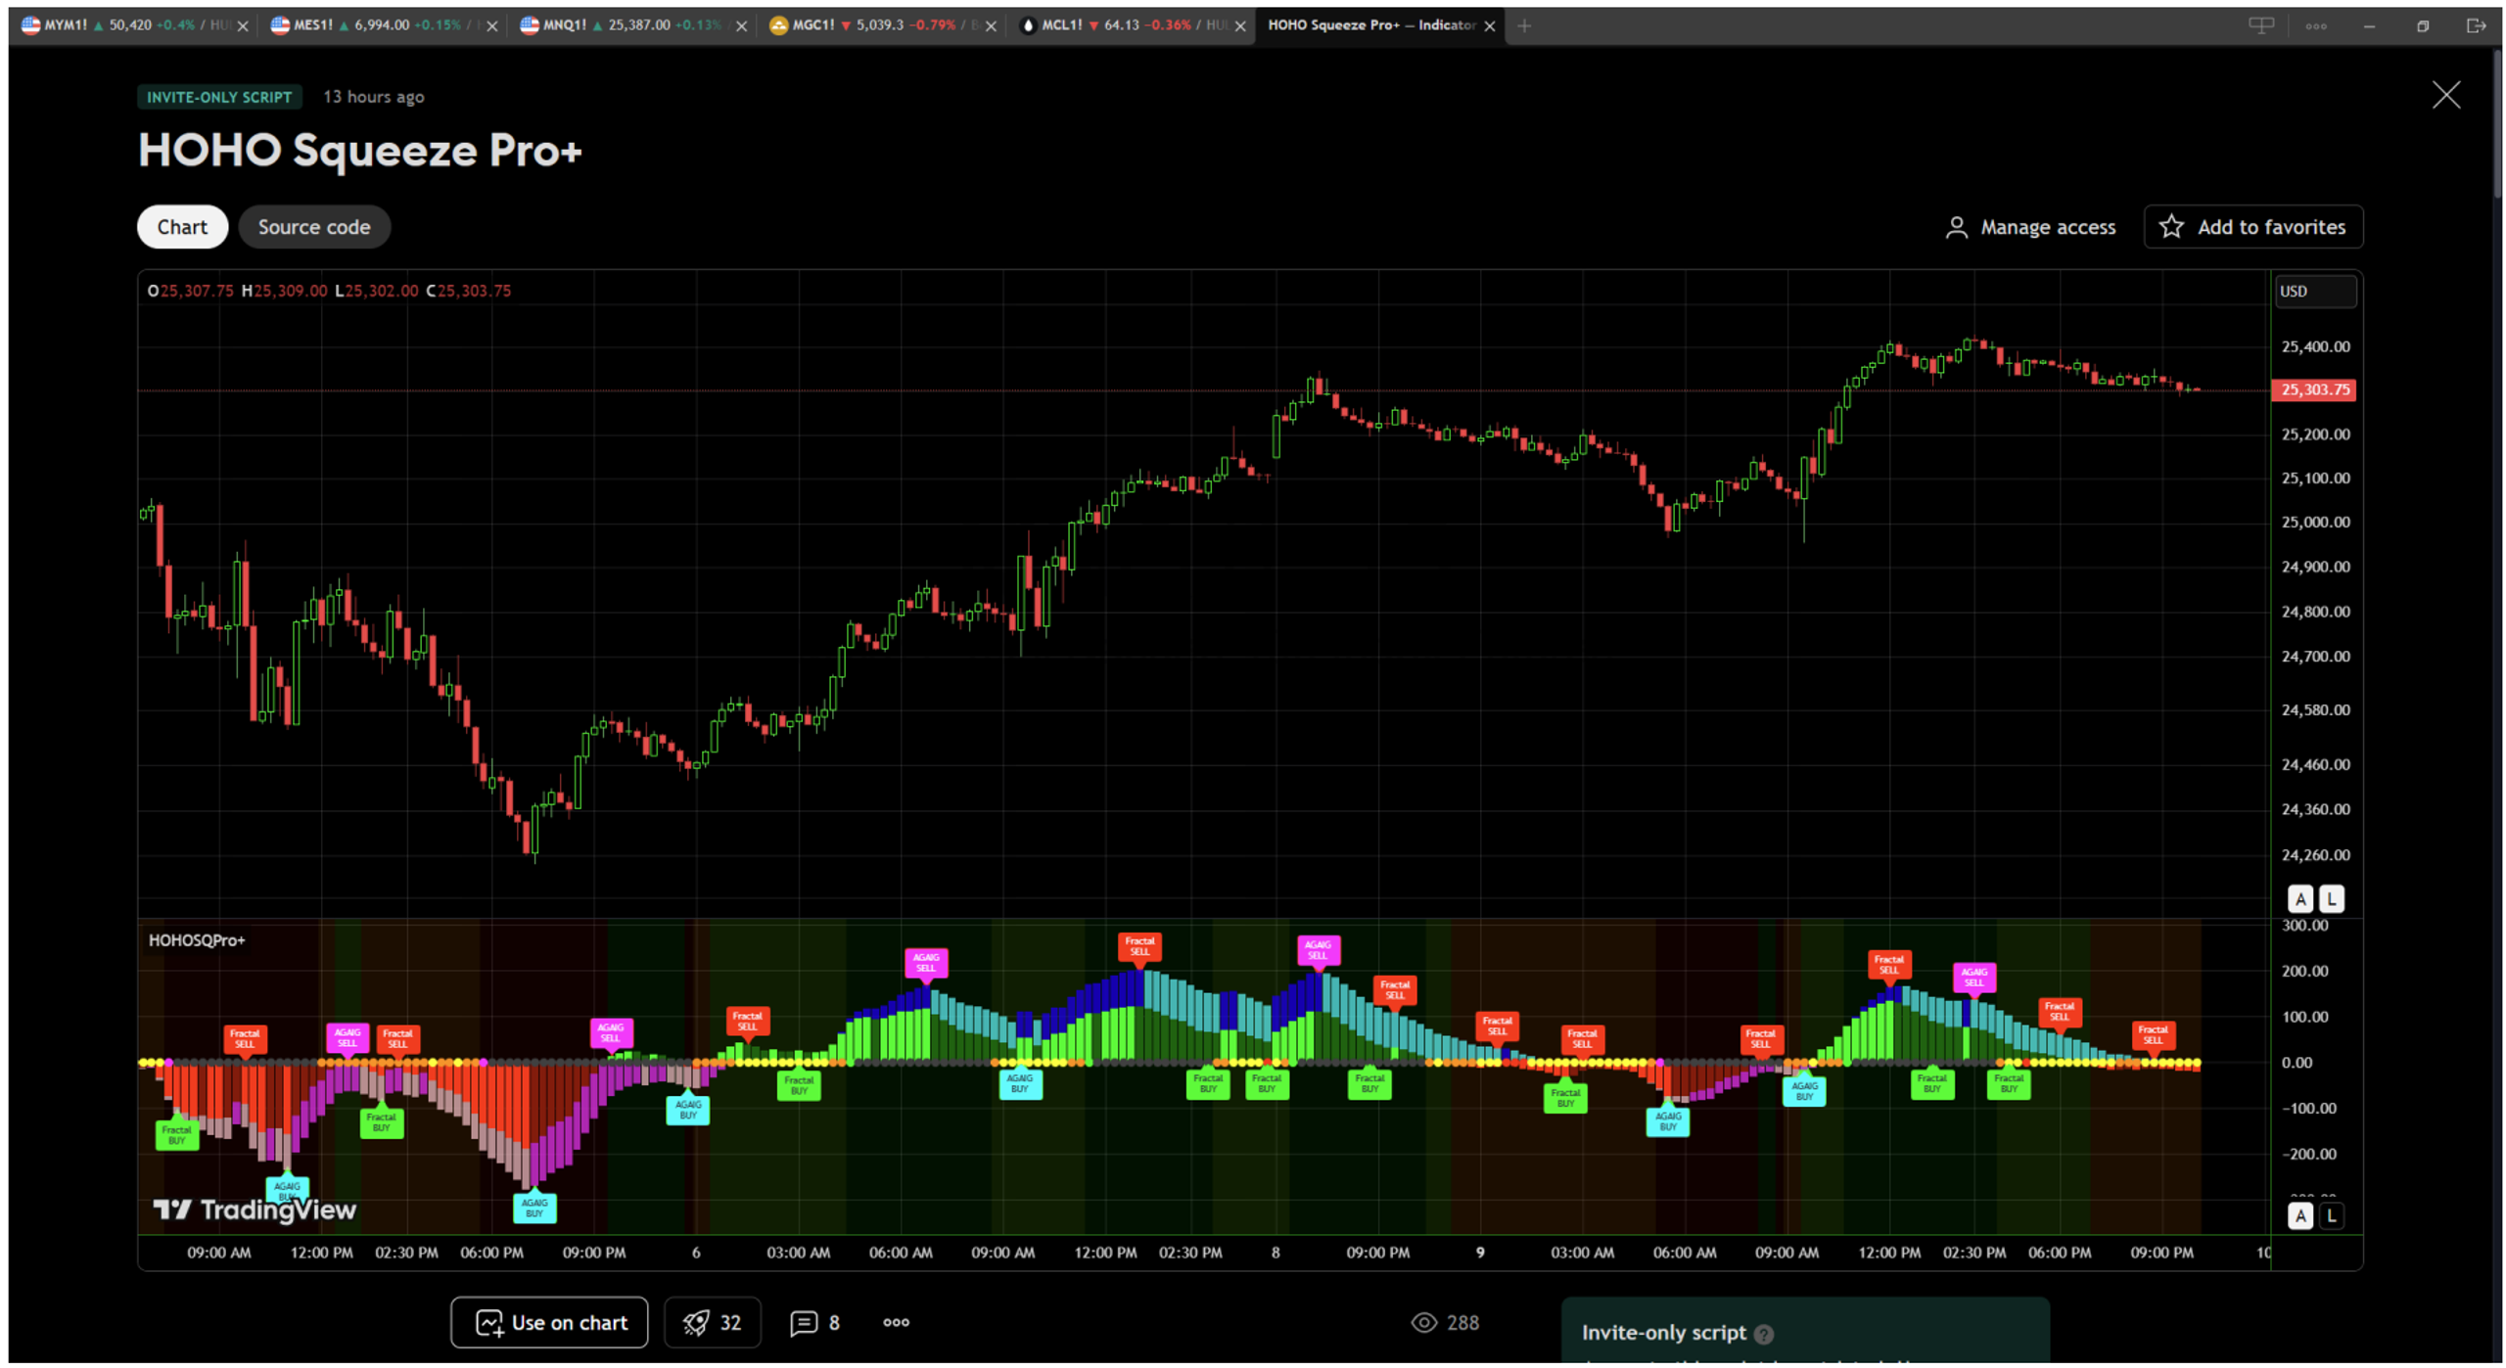Open the comments showing count 8
This screenshot has width=2506, height=1368.
(814, 1323)
